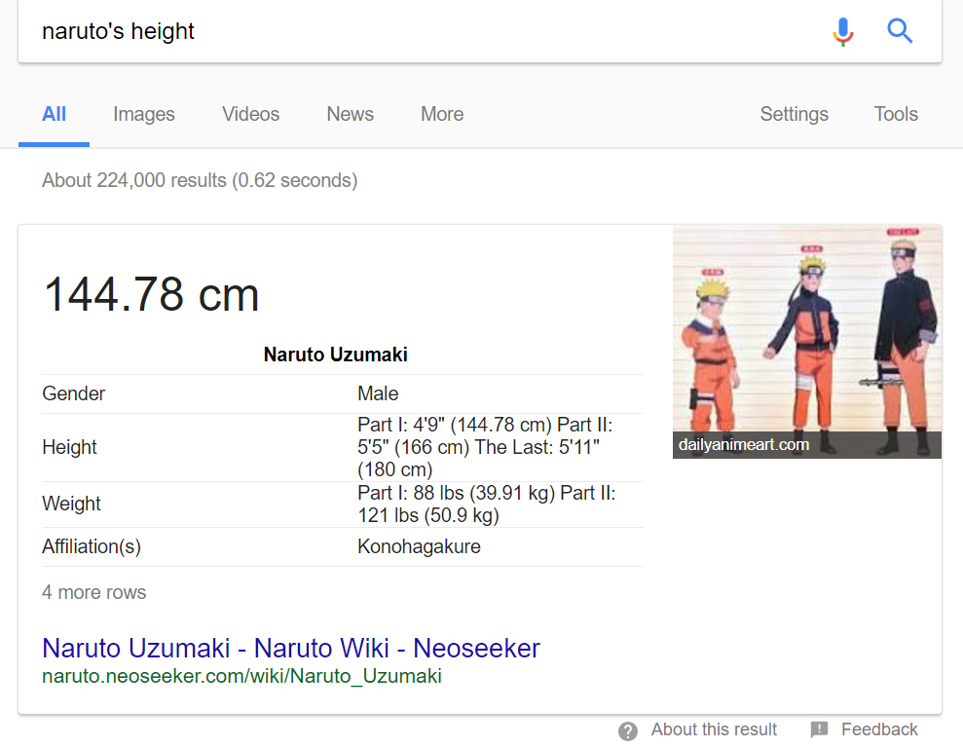Click the question mark help icon
The width and height of the screenshot is (963, 748).
(628, 730)
